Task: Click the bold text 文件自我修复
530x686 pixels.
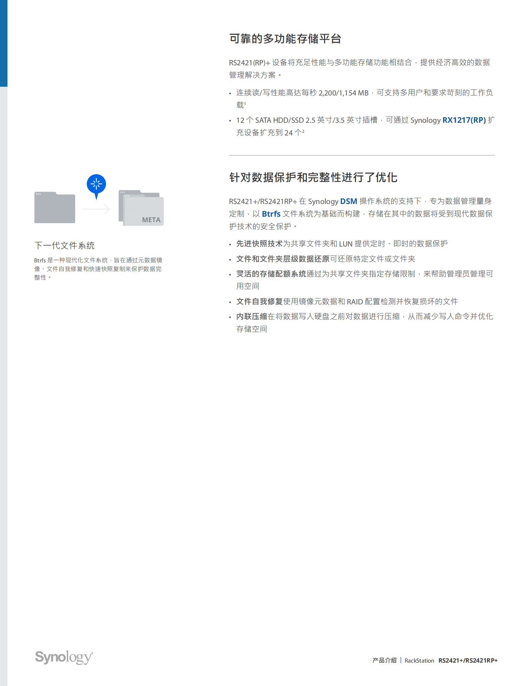Action: (x=259, y=301)
